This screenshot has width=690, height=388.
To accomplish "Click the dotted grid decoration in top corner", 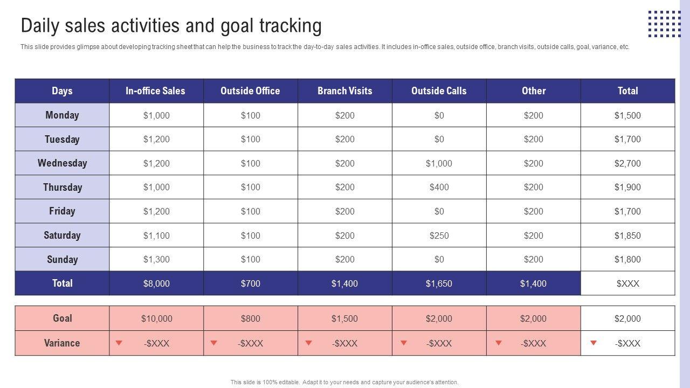I will tap(664, 24).
